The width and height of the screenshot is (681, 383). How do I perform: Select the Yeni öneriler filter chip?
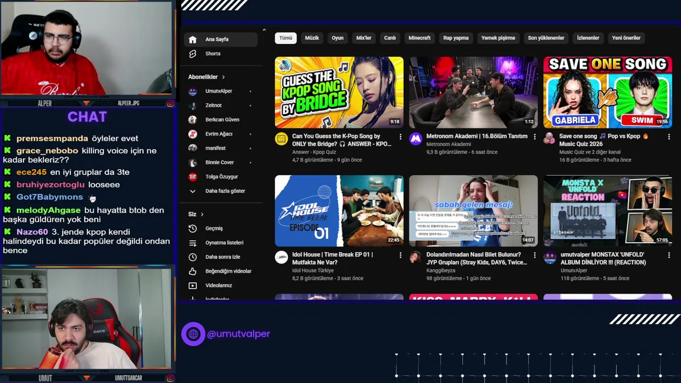[626, 38]
